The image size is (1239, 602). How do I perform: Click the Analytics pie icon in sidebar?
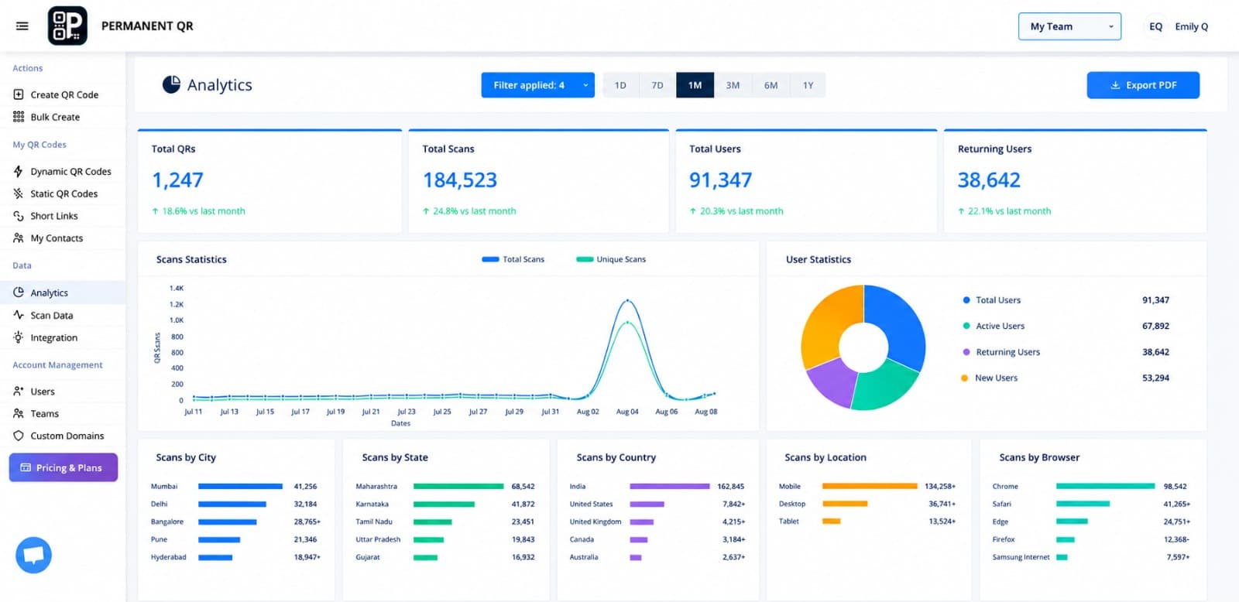tap(19, 292)
